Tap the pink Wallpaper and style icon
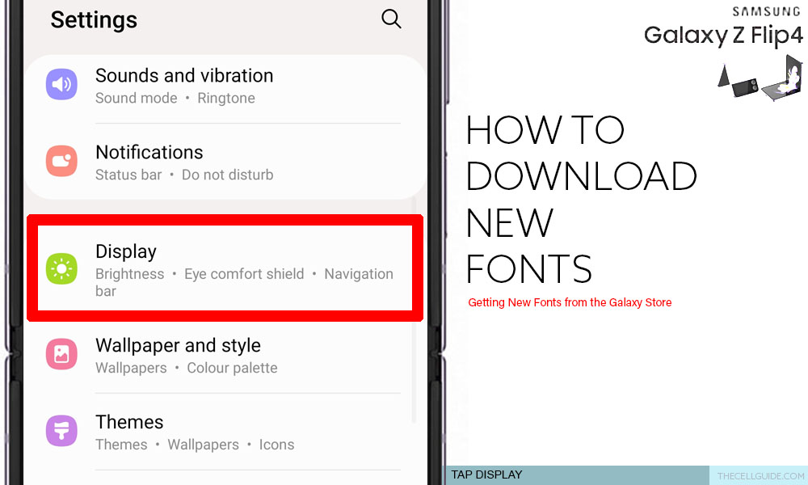The height and width of the screenshot is (485, 808). click(61, 354)
